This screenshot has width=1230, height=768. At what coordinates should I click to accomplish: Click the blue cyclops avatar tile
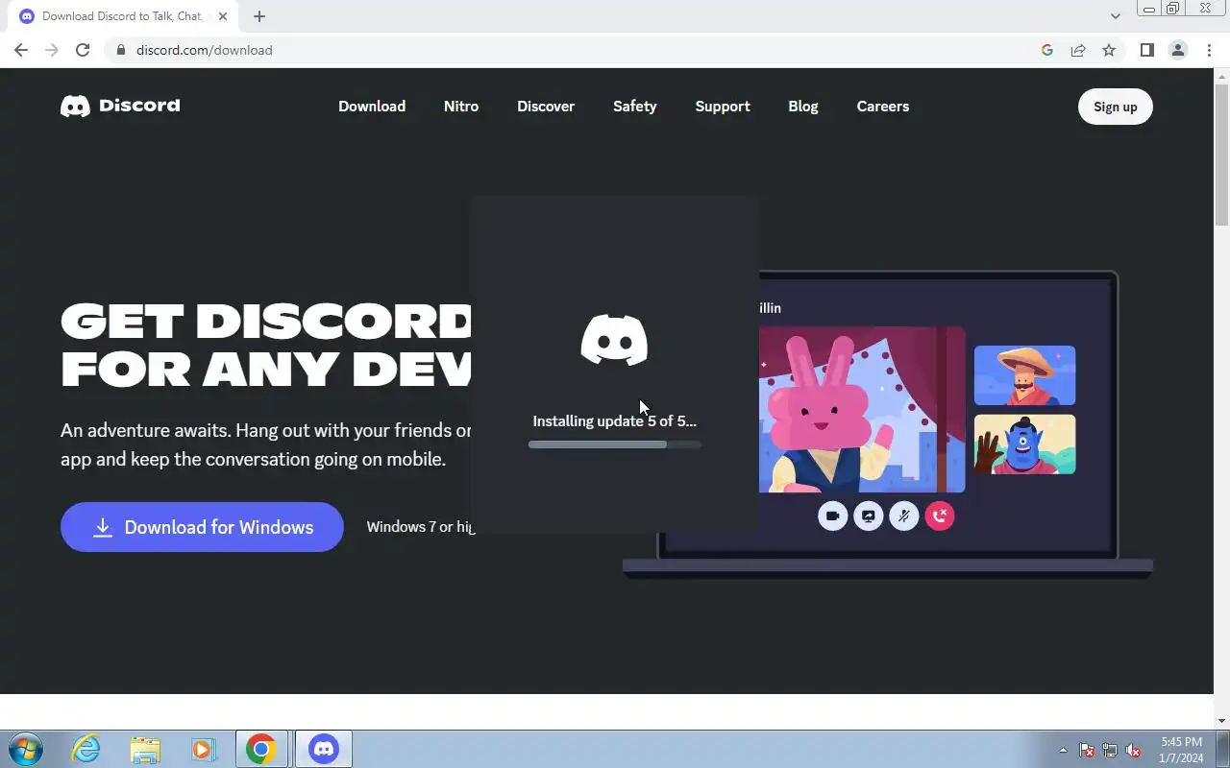pos(1024,444)
